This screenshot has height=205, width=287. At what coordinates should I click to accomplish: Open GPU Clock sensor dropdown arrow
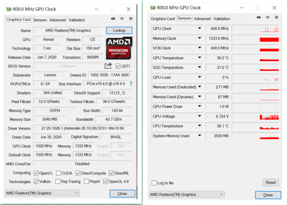pos(199,28)
